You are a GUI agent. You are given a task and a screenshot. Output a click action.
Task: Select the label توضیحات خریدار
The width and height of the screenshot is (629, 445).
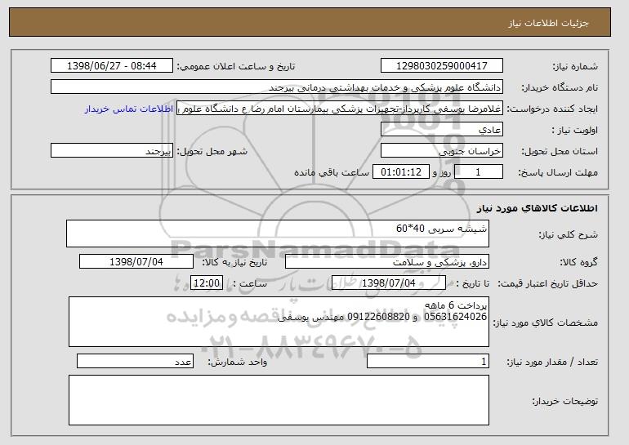pyautogui.click(x=564, y=401)
